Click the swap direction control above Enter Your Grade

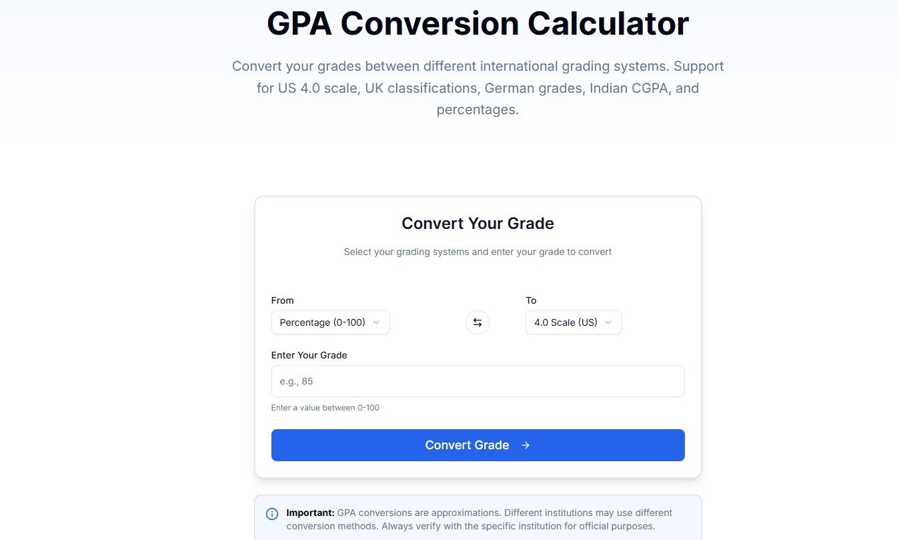tap(478, 322)
